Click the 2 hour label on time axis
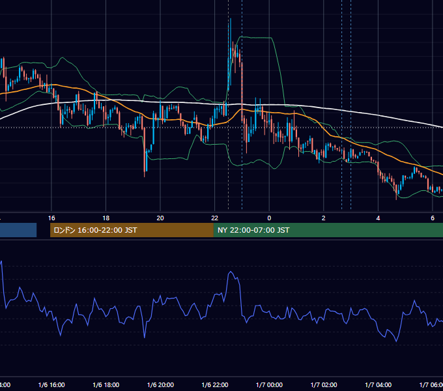 [x=324, y=218]
